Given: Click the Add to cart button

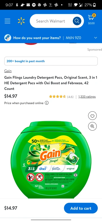Looking at the screenshot, I should coord(81,208).
